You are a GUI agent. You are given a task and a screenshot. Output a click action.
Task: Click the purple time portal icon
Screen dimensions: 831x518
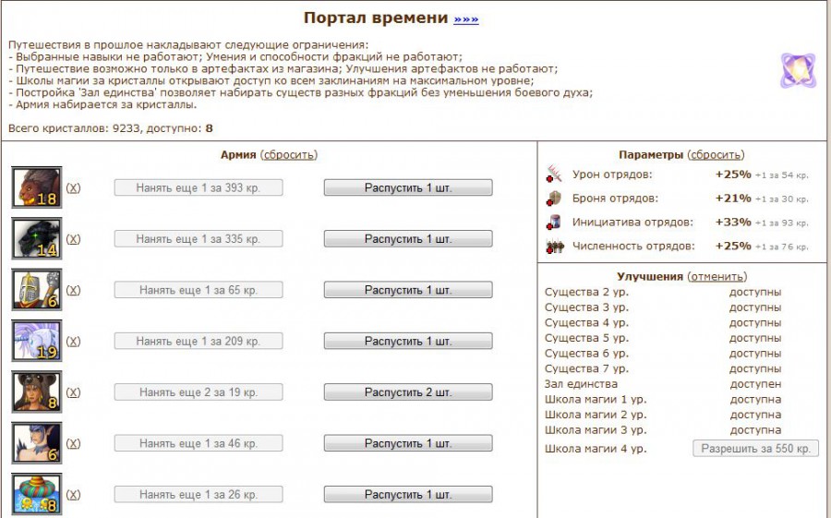797,70
